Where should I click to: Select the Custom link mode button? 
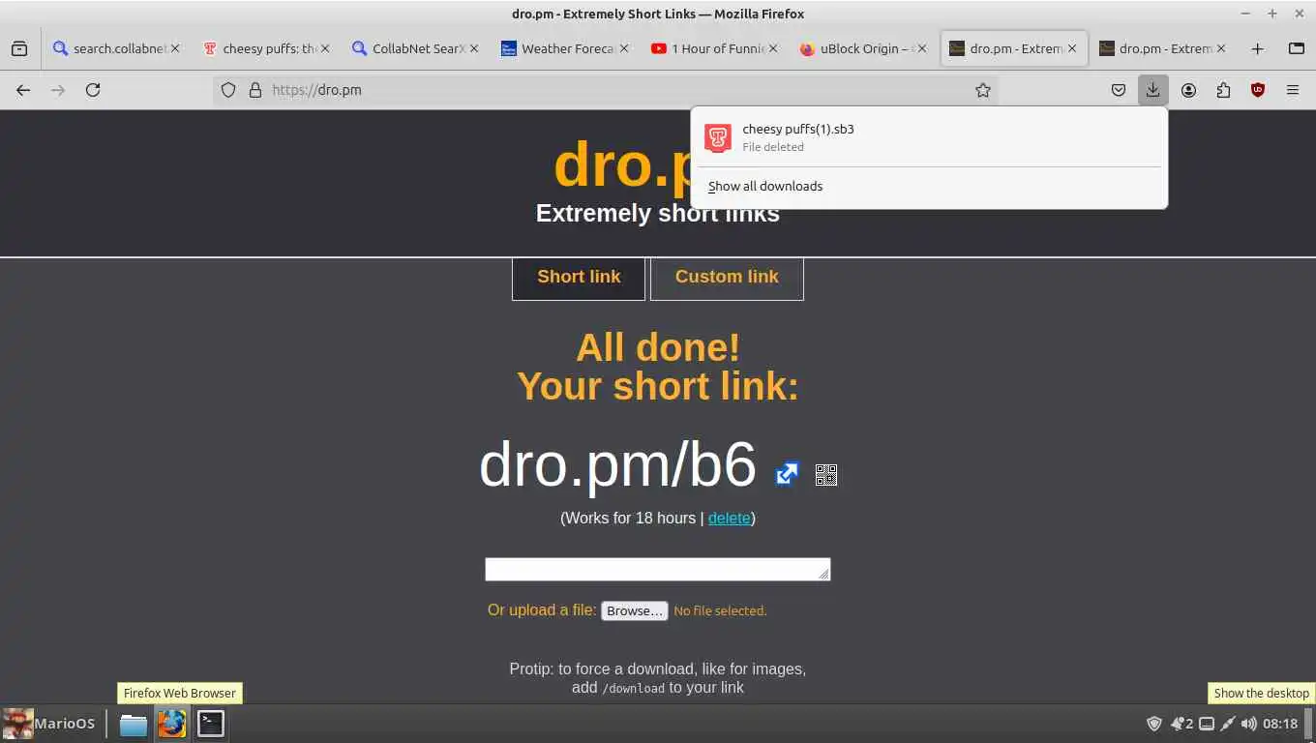coord(727,278)
